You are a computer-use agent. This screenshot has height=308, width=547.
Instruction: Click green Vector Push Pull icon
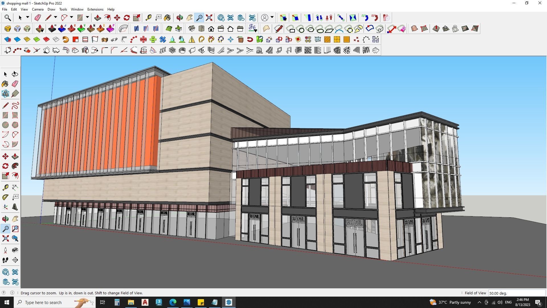(x=81, y=29)
